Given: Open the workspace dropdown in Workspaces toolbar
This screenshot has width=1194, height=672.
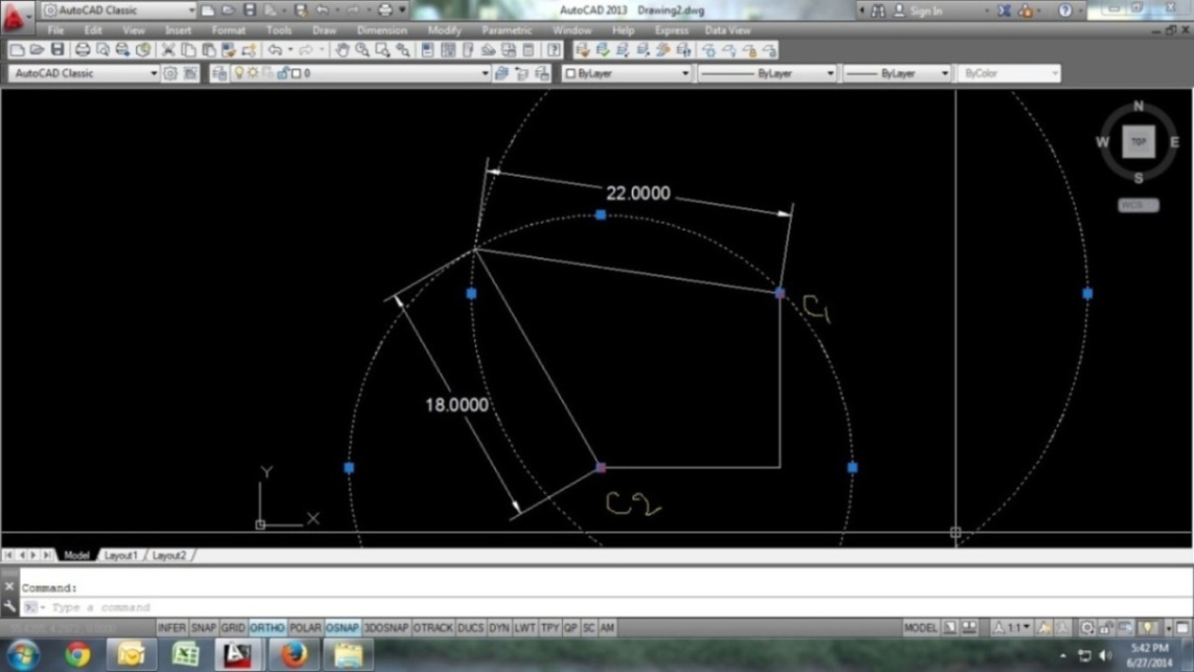Looking at the screenshot, I should coord(83,74).
